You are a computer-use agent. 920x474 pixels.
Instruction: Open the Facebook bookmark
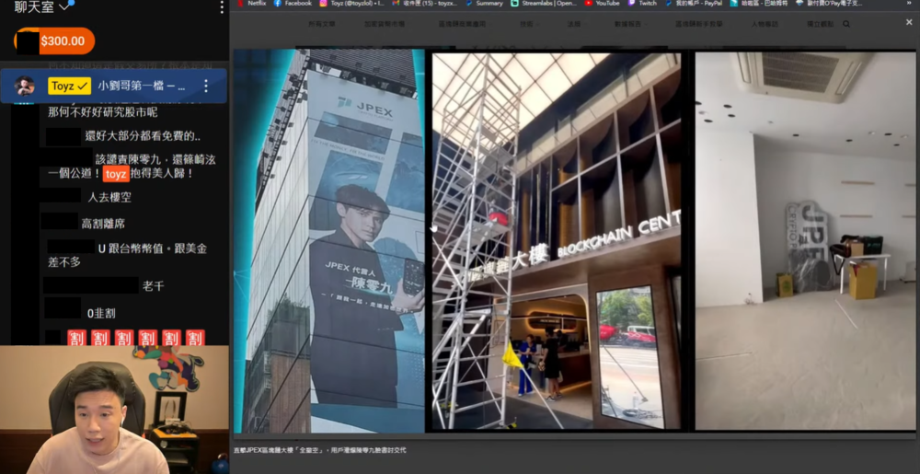tap(293, 4)
